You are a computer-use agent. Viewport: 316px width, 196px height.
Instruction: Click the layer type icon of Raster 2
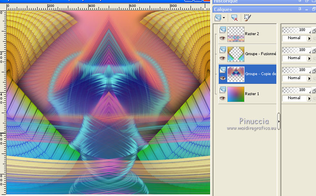(x=223, y=29)
